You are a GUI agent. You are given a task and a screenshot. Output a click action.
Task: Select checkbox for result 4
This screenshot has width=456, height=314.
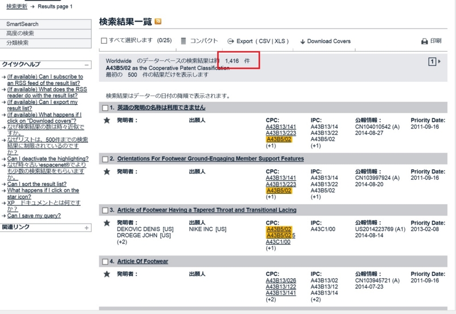pos(105,262)
